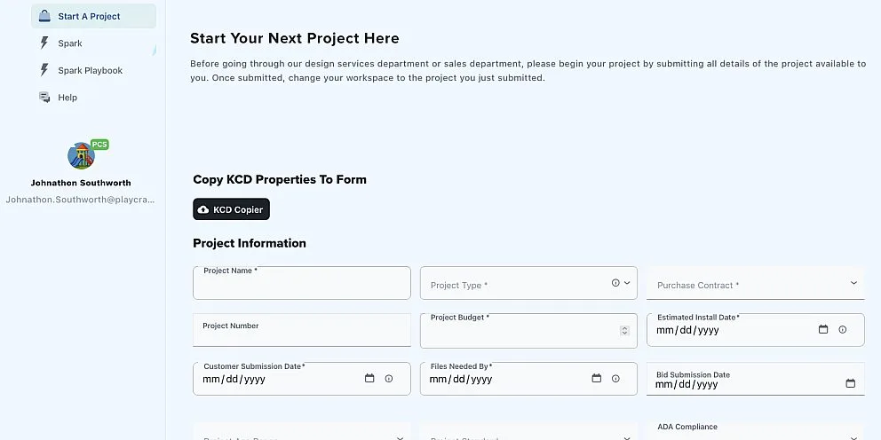This screenshot has height=440, width=881.
Task: Click info icon beside Estimated Install Date
Action: 842,329
